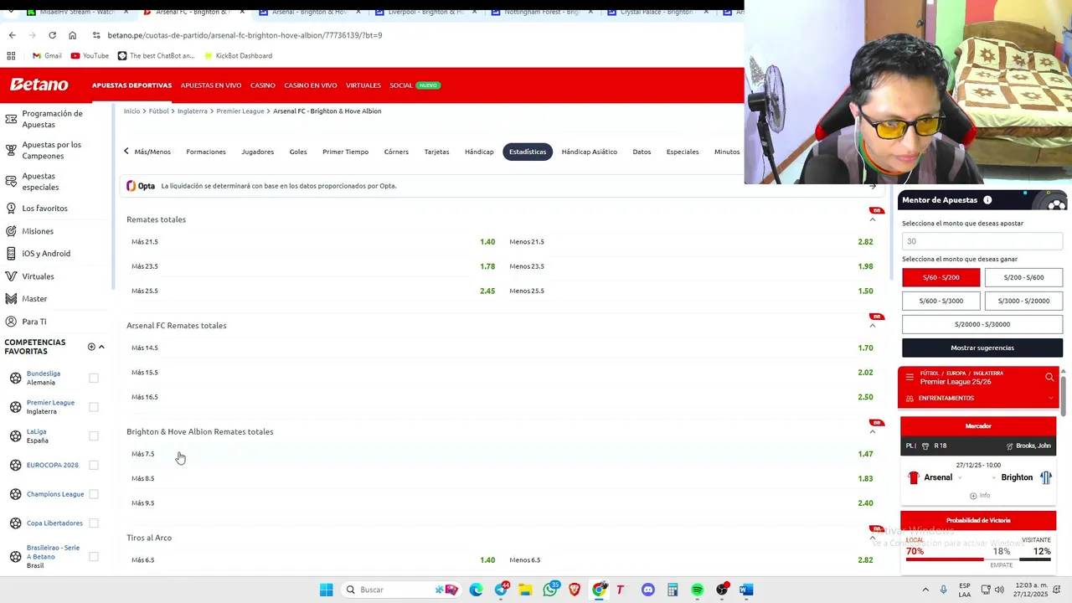Open the Apuestas en Vivo menu
Image resolution: width=1072 pixels, height=603 pixels.
coord(211,85)
